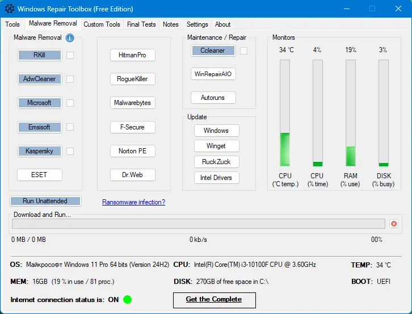Download and run HitmanPro

pyautogui.click(x=132, y=55)
